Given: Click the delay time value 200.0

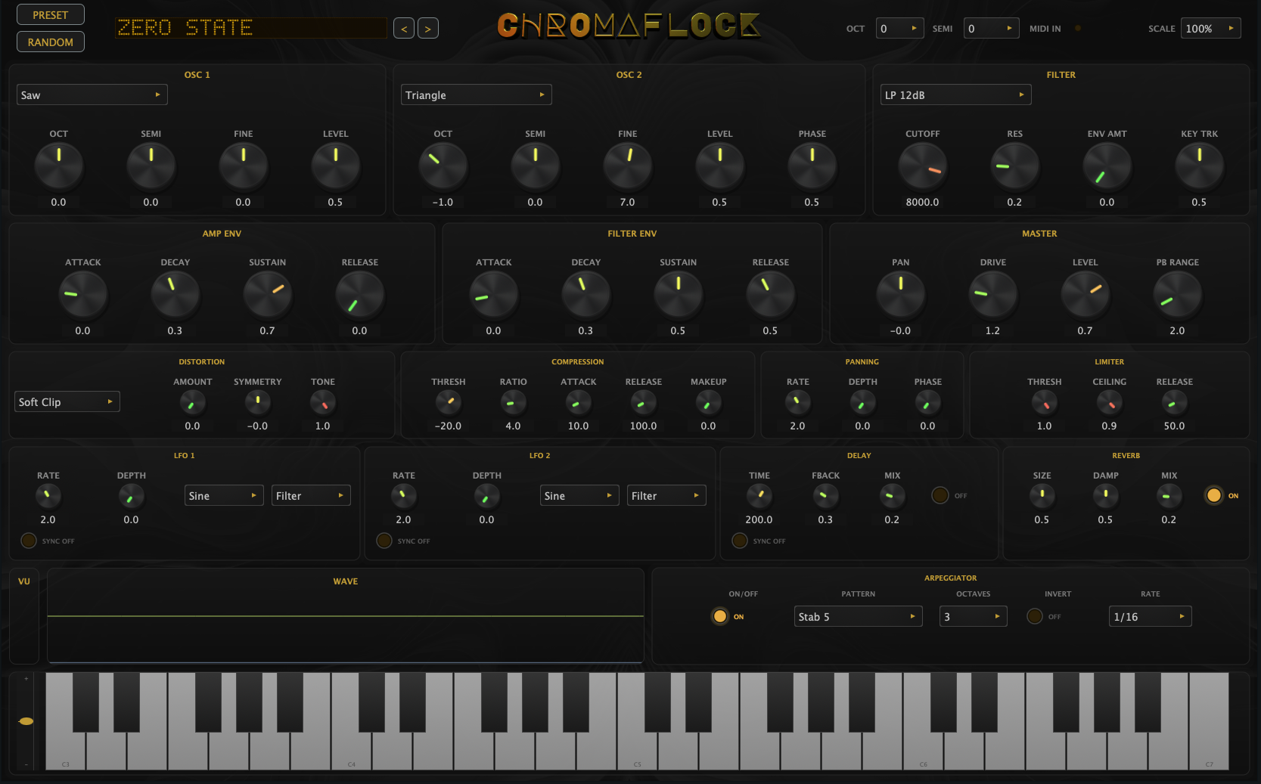Looking at the screenshot, I should [759, 520].
